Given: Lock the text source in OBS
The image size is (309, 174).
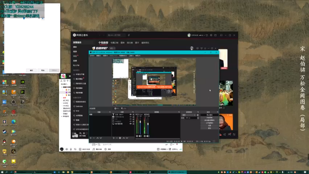Looking at the screenshot, I should [133, 114].
